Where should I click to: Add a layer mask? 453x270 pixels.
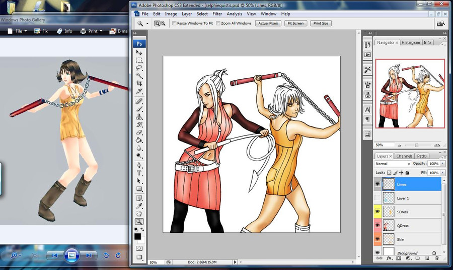(x=399, y=258)
